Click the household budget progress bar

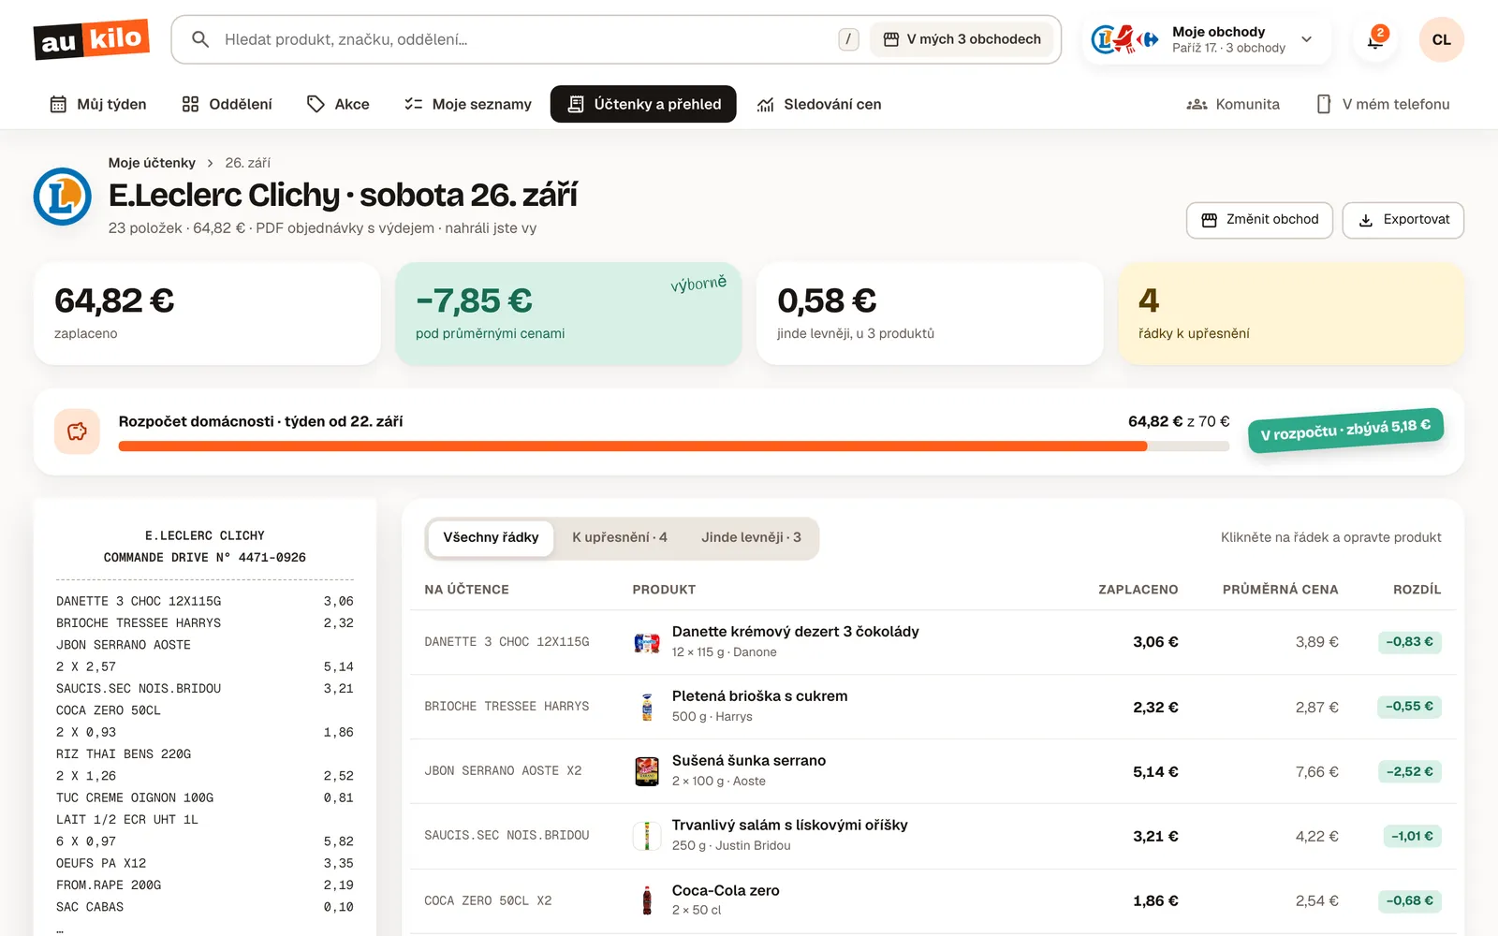click(x=674, y=446)
